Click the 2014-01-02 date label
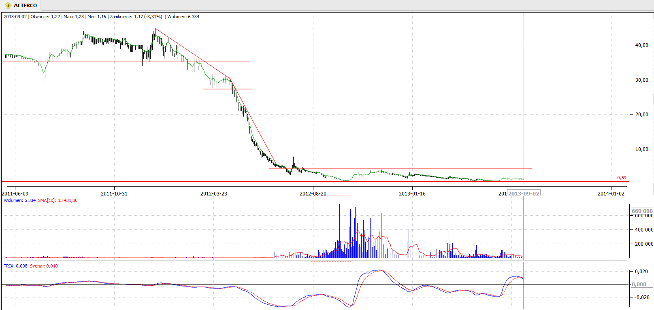The height and width of the screenshot is (310, 654). [611, 194]
